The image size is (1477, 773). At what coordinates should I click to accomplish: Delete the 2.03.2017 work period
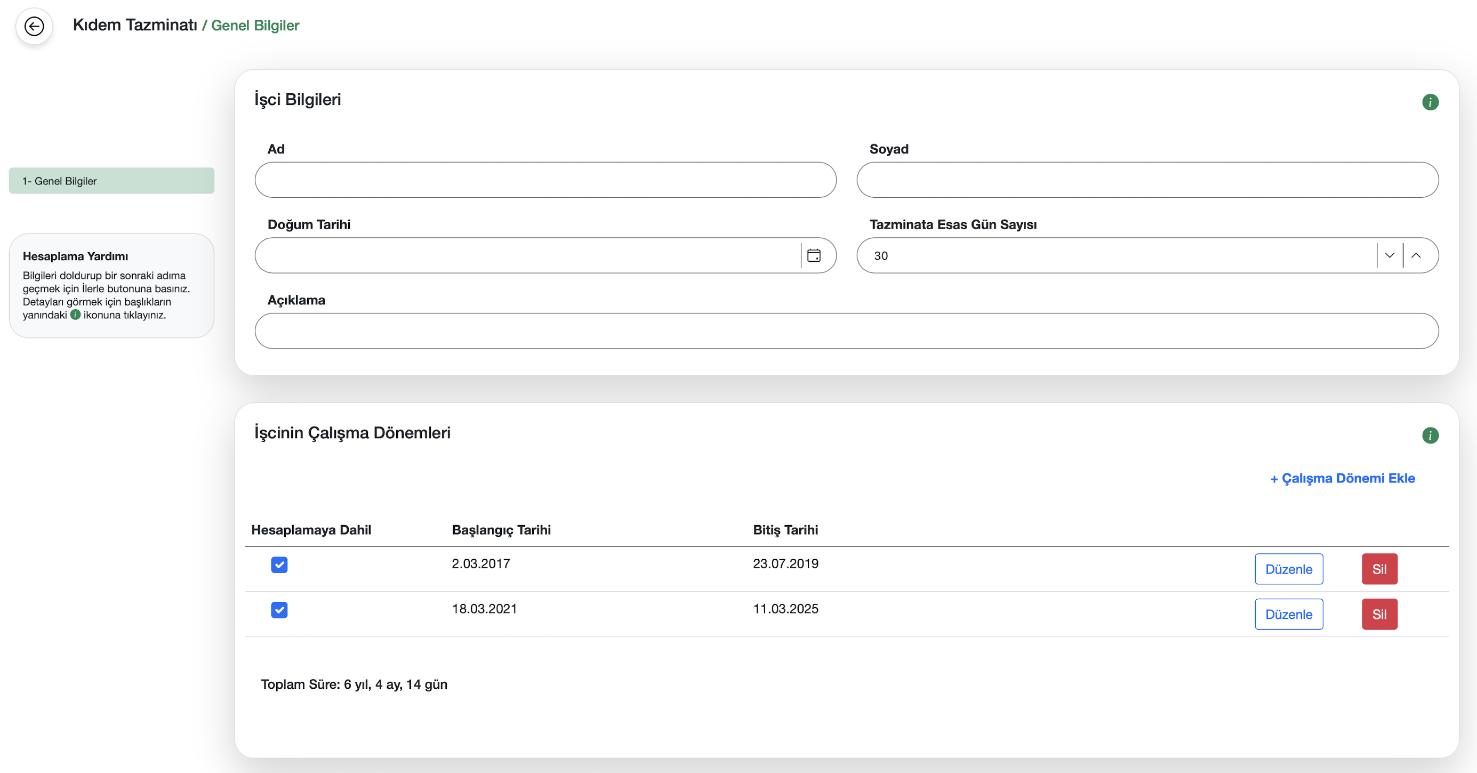(x=1379, y=569)
